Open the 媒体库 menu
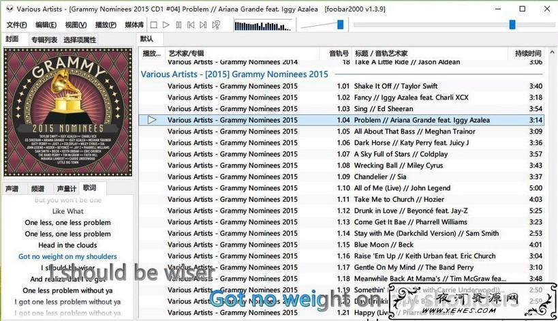Viewport: 558px width, 321px height. 134,25
